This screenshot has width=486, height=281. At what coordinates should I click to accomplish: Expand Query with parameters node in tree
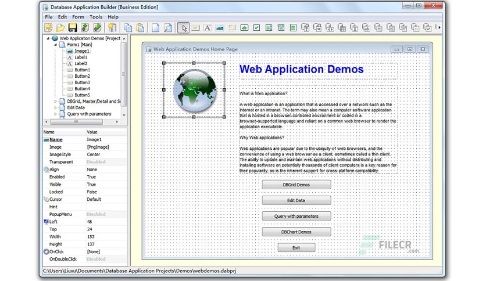pyautogui.click(x=55, y=114)
